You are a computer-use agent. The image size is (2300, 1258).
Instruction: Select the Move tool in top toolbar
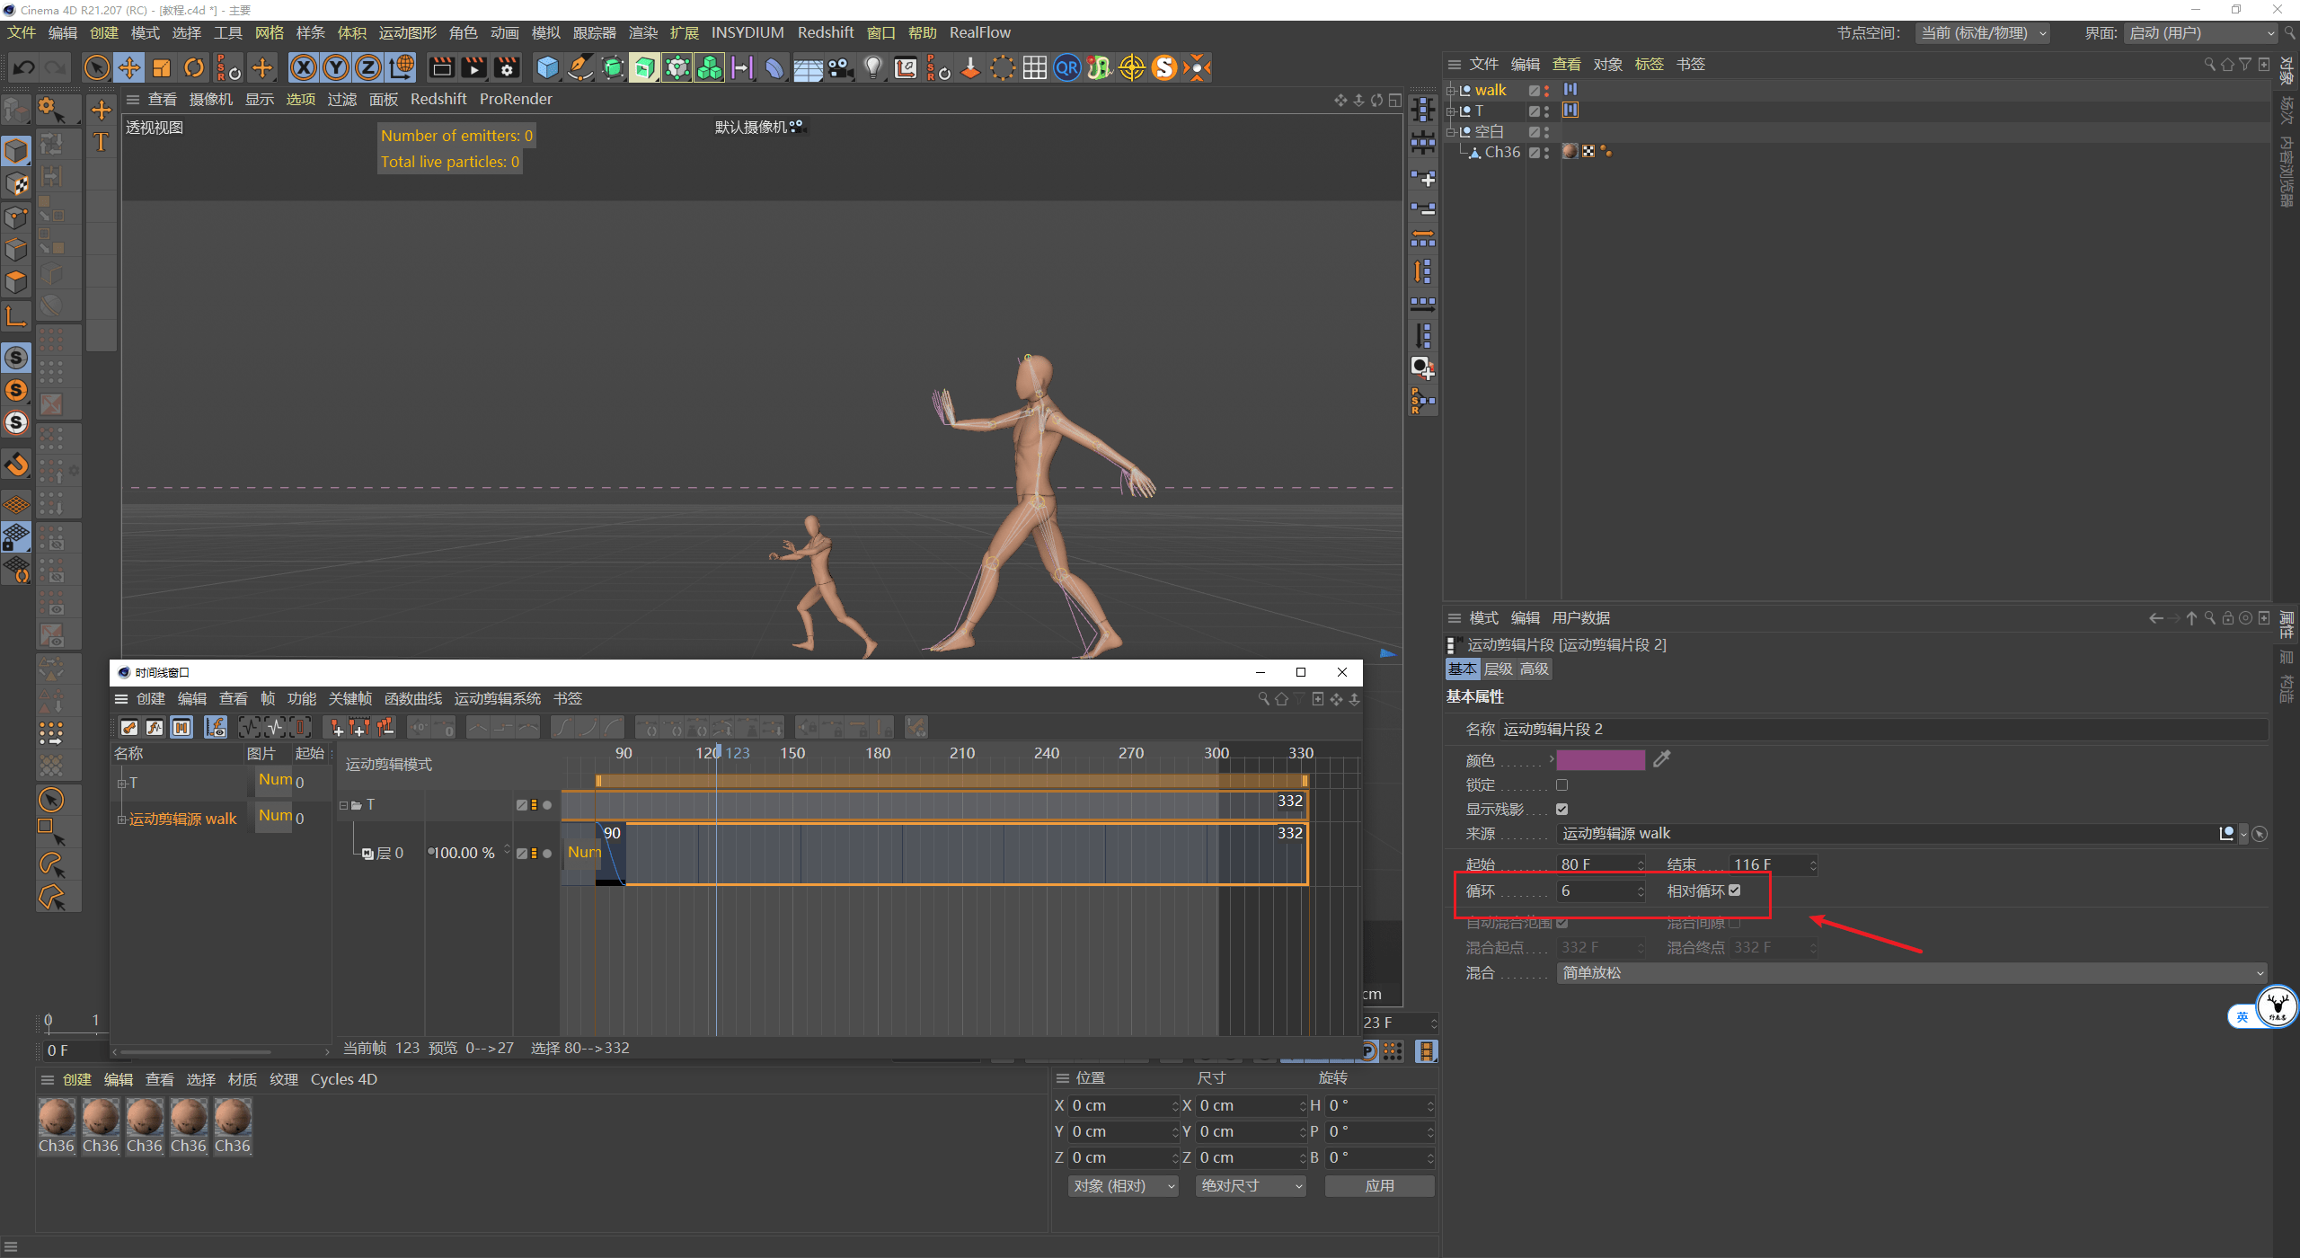[129, 67]
